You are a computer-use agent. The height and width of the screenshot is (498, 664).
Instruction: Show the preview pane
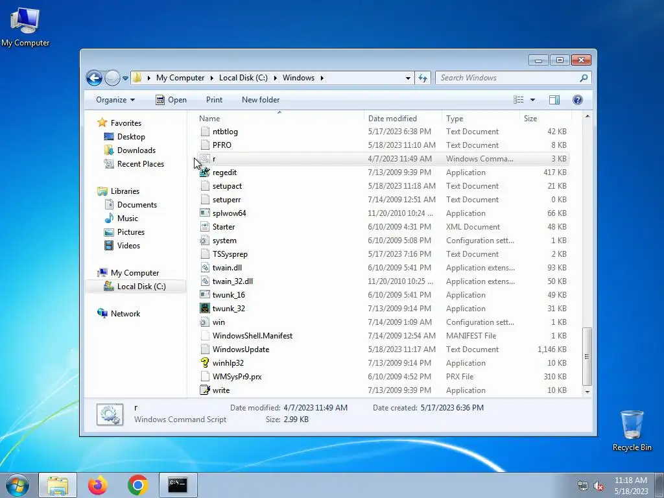tap(554, 100)
